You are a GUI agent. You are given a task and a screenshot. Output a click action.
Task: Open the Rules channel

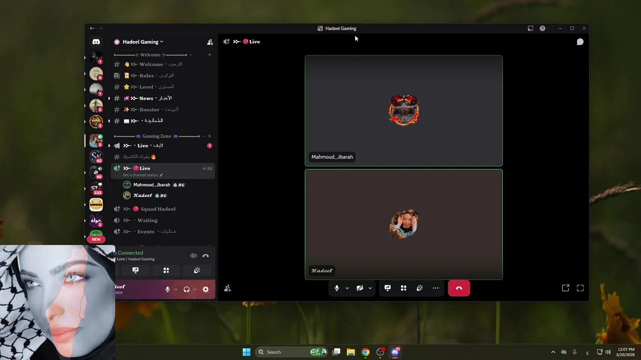pyautogui.click(x=163, y=75)
